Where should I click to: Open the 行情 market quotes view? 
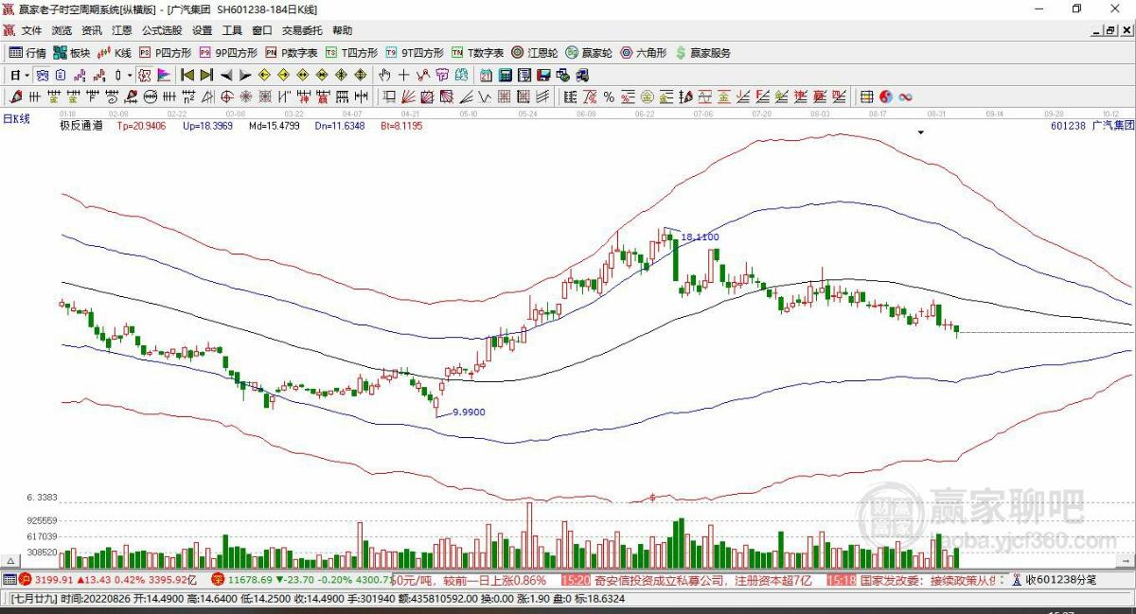[x=27, y=53]
